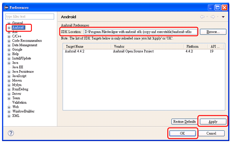
Task: Open Run/Debug preferences
Action: pyautogui.click(x=20, y=89)
